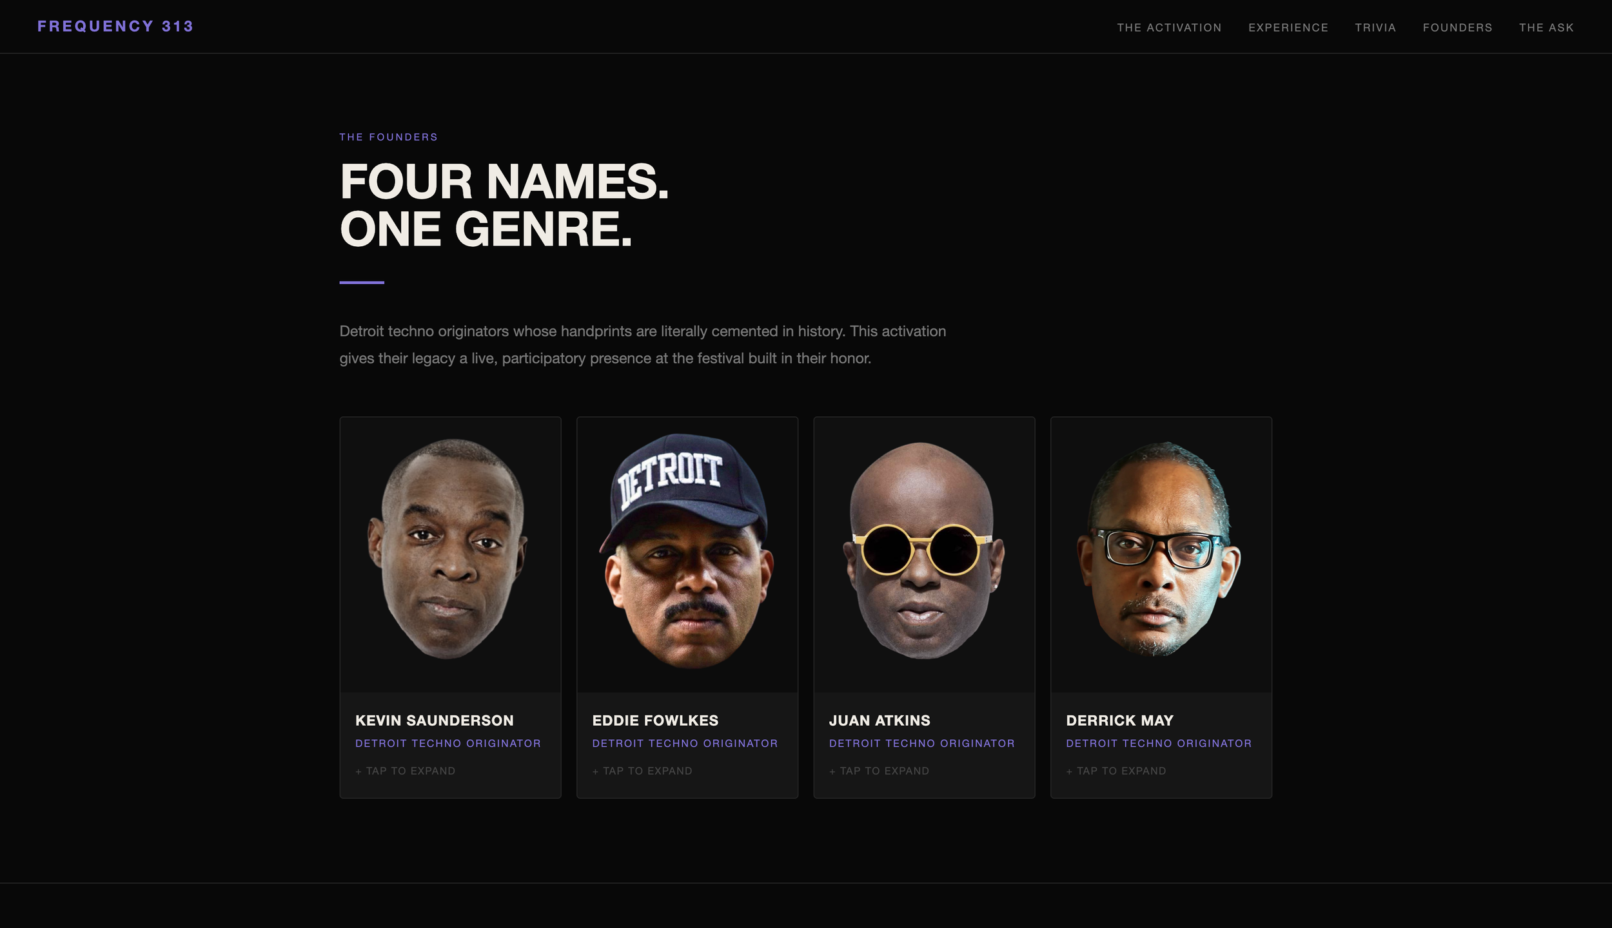Click the FREQUENCY 313 logo

pos(115,26)
